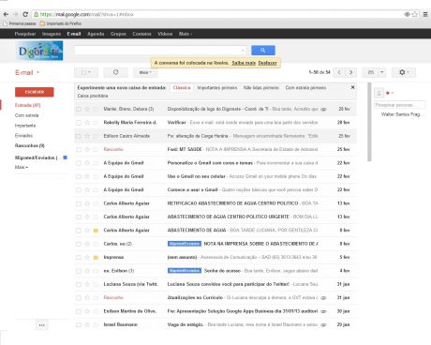Open the Enviados folder
This screenshot has width=431, height=345.
tap(23, 136)
